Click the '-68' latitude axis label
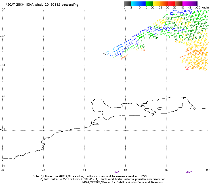The image size is (210, 184). click(x=3, y=129)
